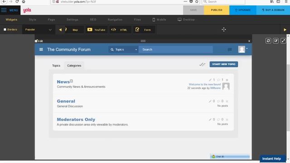Click the PUBLISH button
Screen dimensions: 290x163
pyautogui.click(x=217, y=10)
